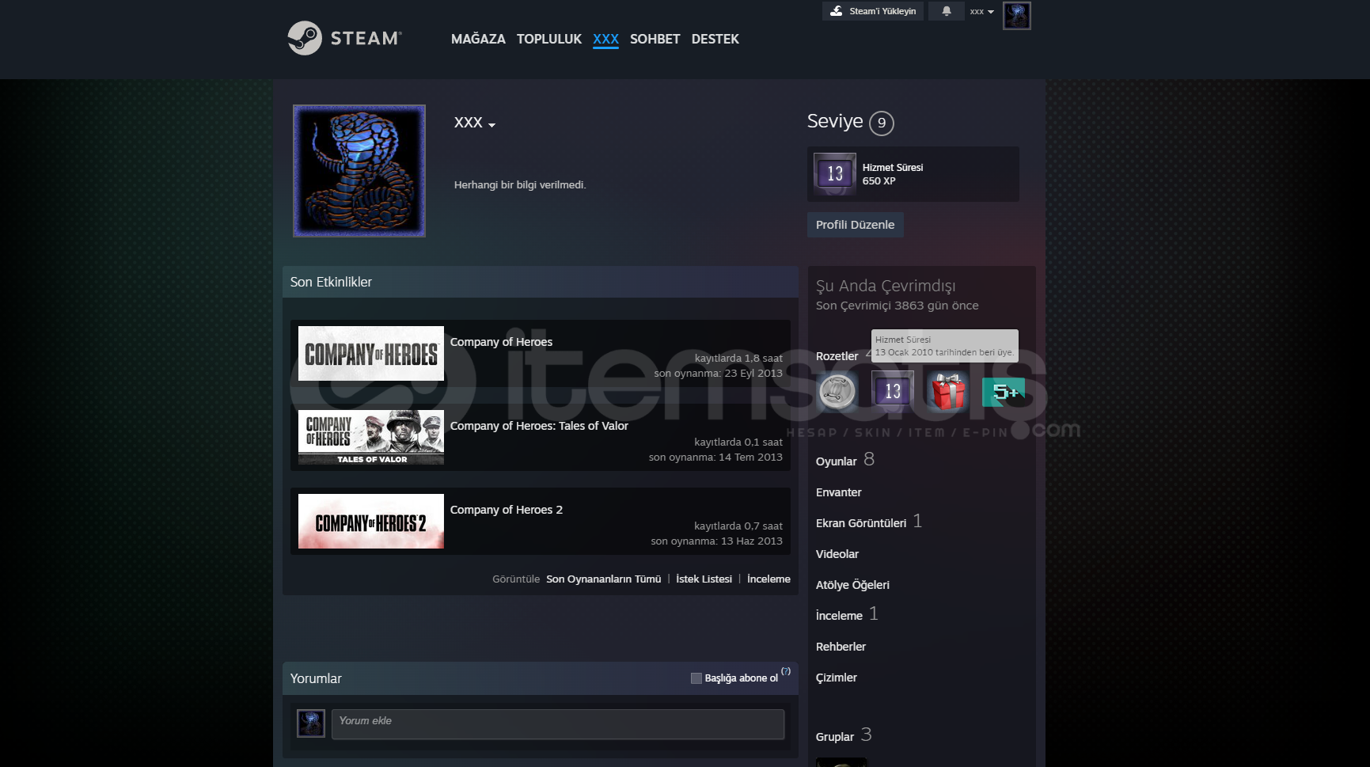Open the Rehberler link
Screen dimensions: 1370x767
coord(841,647)
